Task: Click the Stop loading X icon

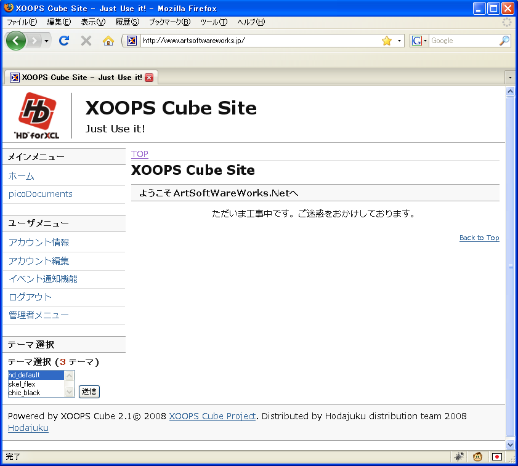Action: tap(86, 41)
